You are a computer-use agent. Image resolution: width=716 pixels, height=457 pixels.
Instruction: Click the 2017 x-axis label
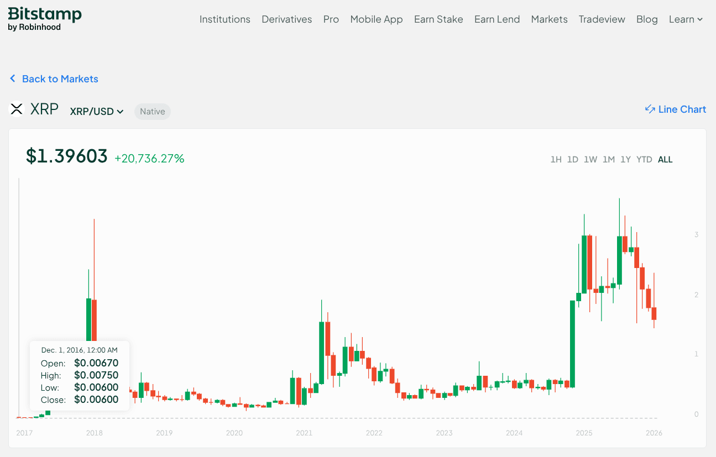coord(24,433)
